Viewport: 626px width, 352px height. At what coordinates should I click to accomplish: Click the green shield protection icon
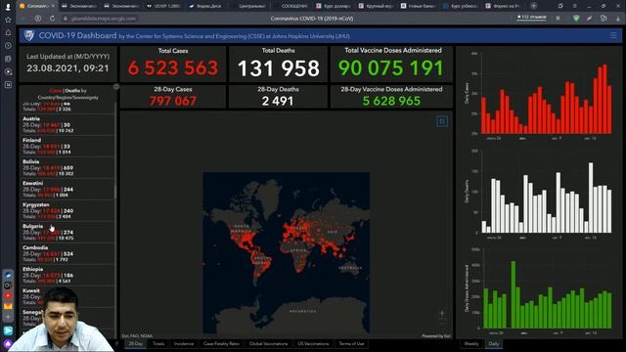pos(576,19)
